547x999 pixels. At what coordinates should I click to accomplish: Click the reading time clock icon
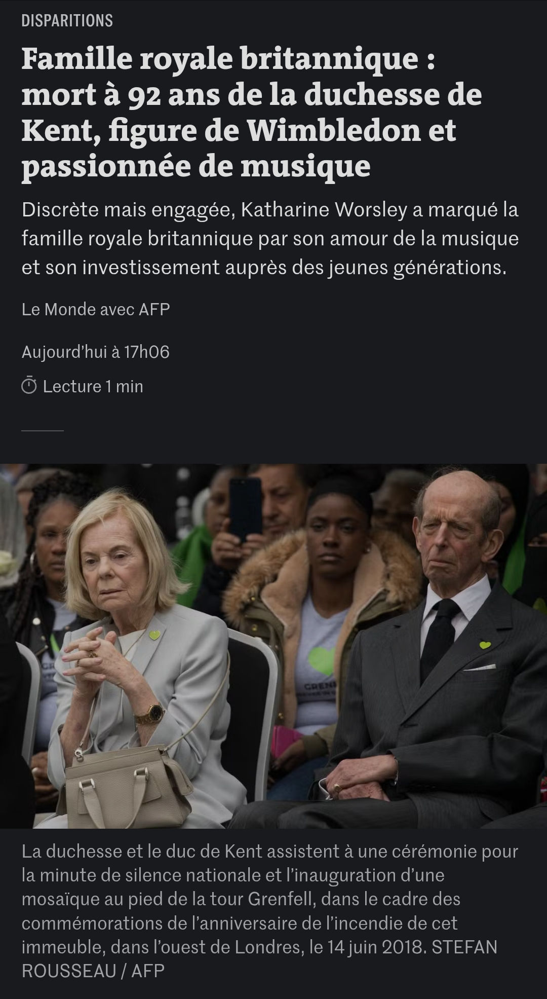point(29,387)
